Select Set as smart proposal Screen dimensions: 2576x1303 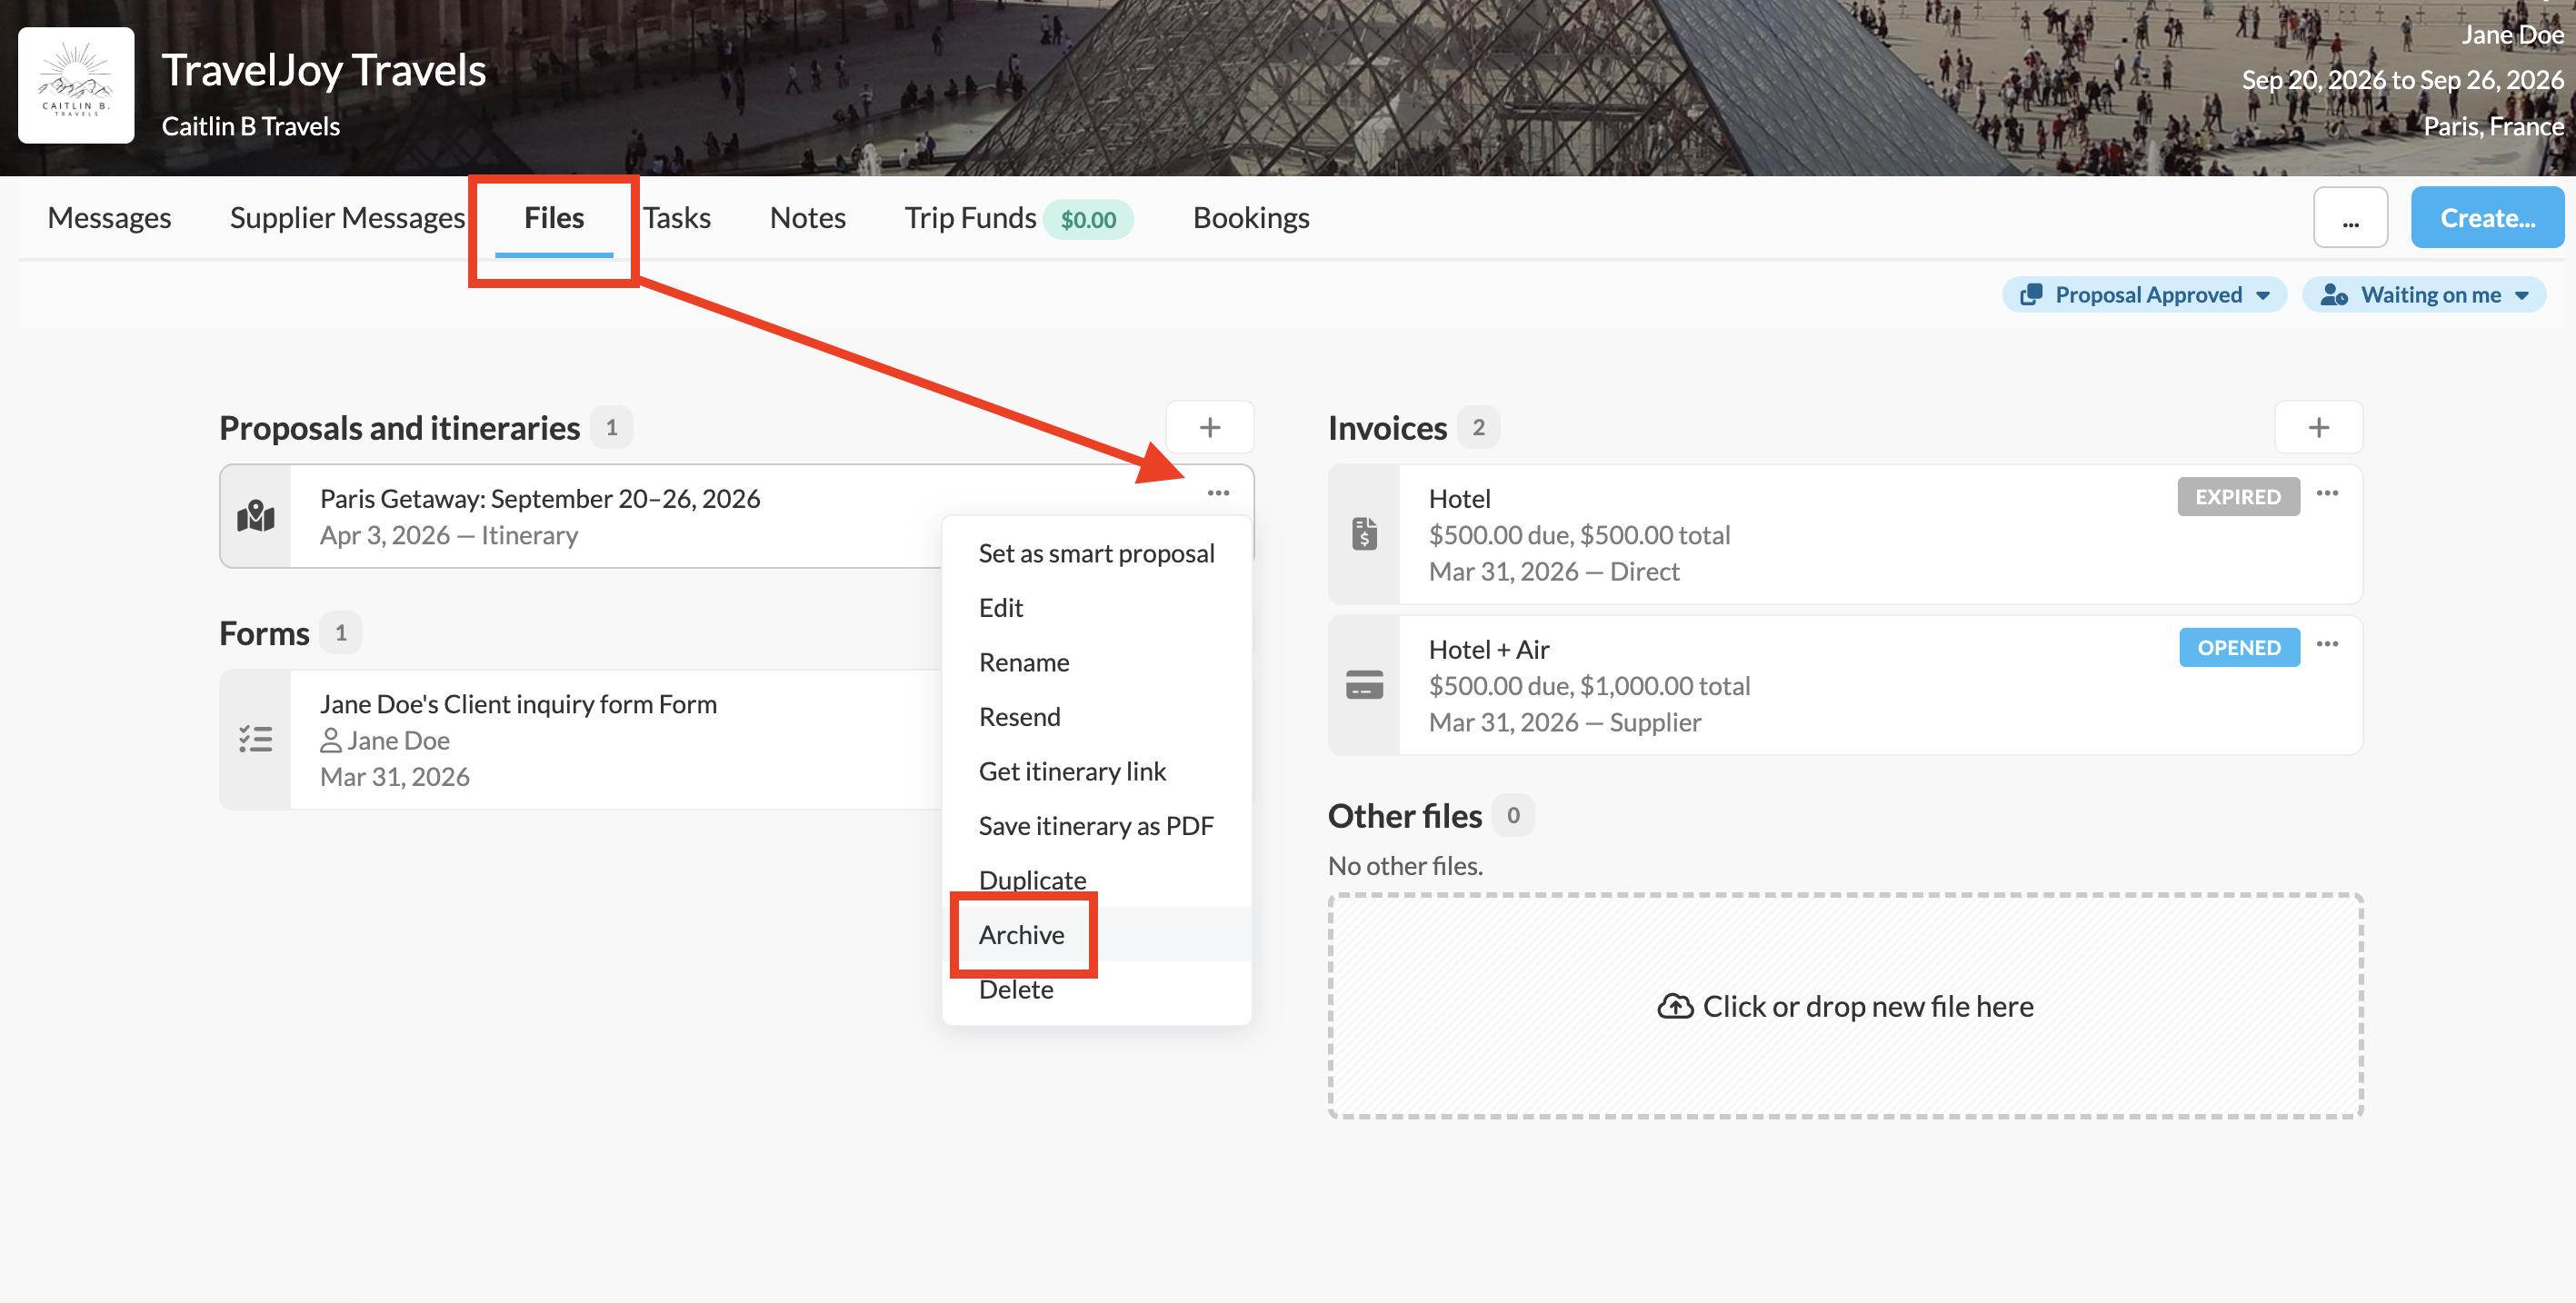coord(1095,553)
